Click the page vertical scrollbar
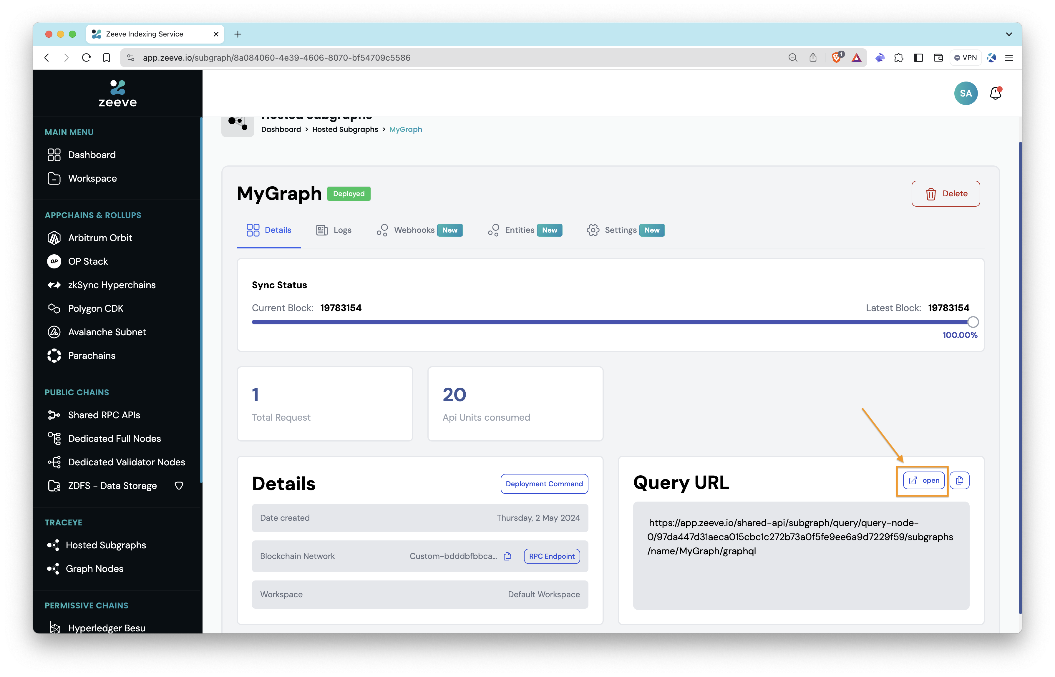This screenshot has width=1055, height=677. click(x=1020, y=378)
